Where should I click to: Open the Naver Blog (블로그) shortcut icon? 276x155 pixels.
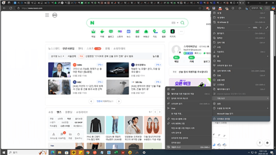[111, 32]
